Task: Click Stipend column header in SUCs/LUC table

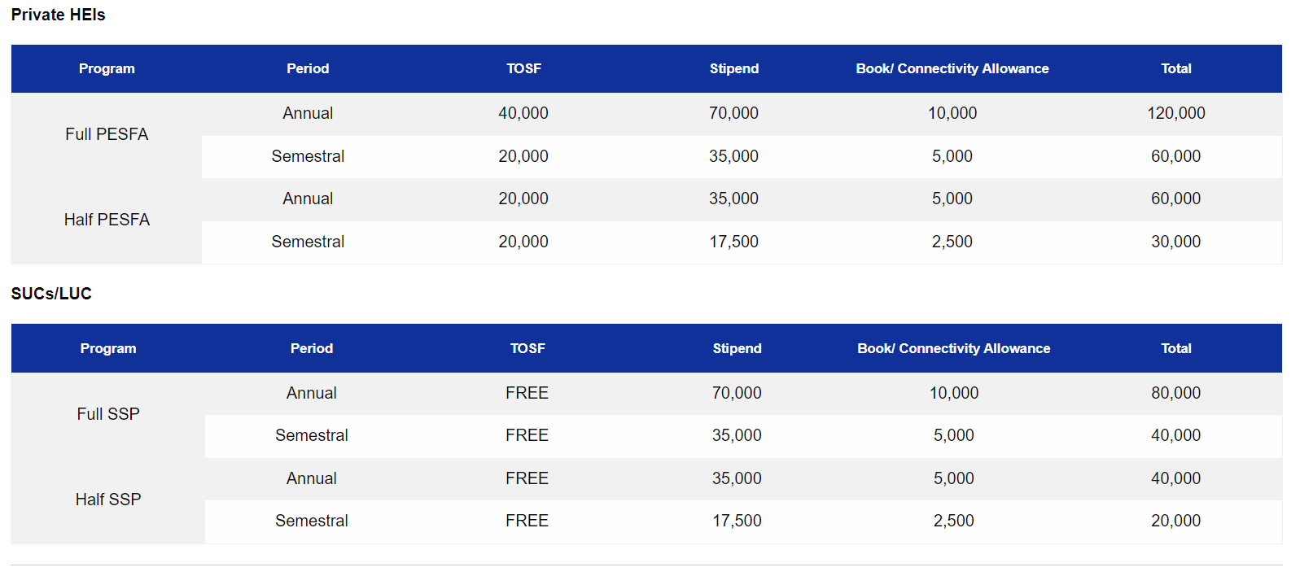Action: 737,348
